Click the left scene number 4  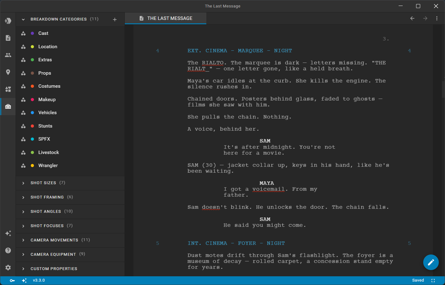[x=157, y=51]
